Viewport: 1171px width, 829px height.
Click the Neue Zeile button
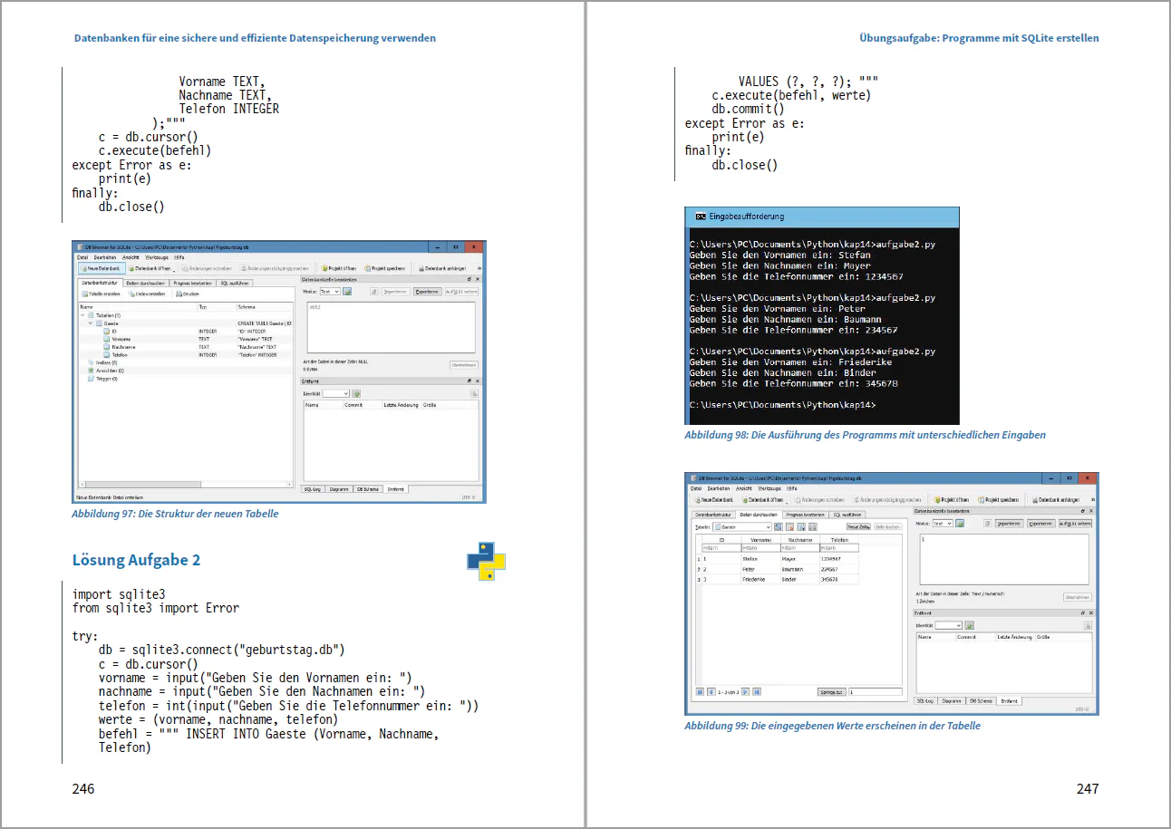(858, 526)
